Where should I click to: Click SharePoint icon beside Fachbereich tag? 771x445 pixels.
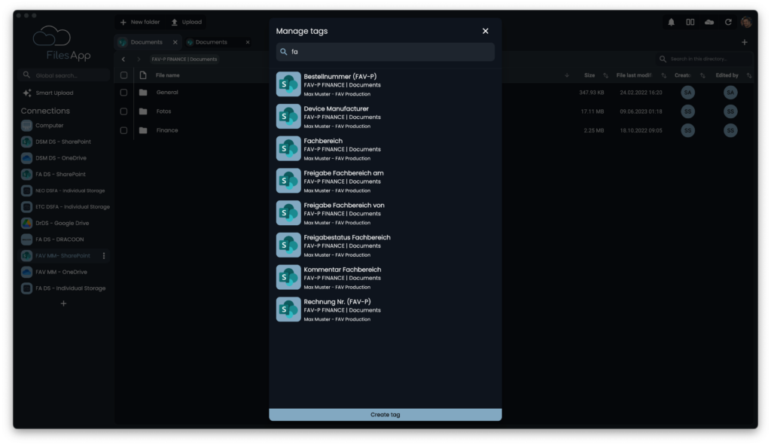click(288, 148)
